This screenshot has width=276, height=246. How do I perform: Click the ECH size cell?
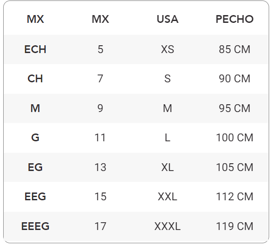[35, 49]
